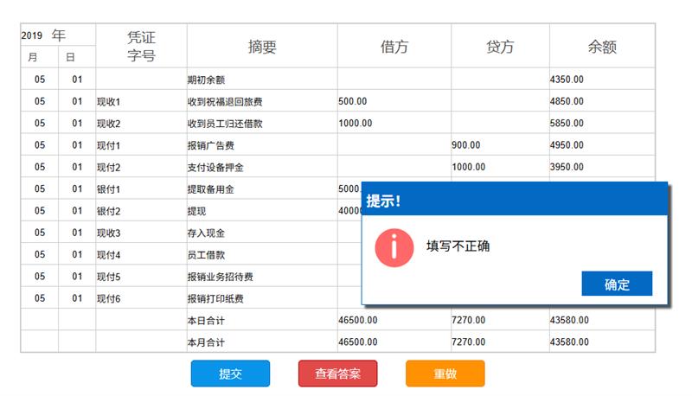Select the 3950.00 balance cell for 现付2
Image resolution: width=692 pixels, height=396 pixels.
tap(601, 167)
